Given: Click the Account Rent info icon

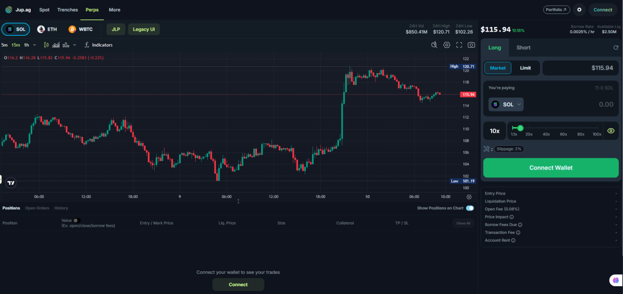Looking at the screenshot, I should (x=513, y=240).
